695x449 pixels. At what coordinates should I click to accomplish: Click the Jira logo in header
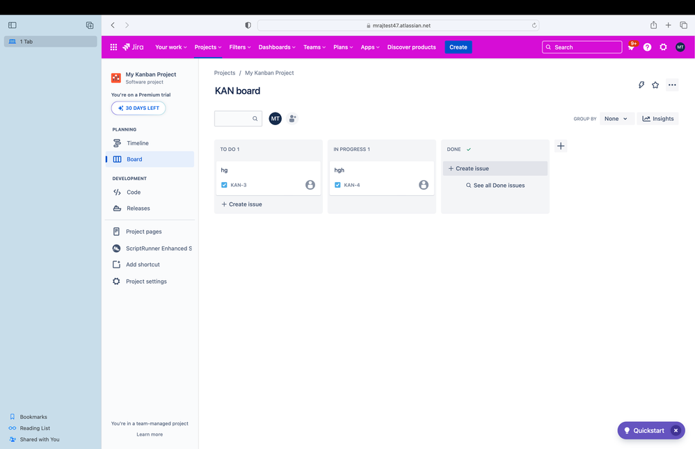click(x=133, y=47)
